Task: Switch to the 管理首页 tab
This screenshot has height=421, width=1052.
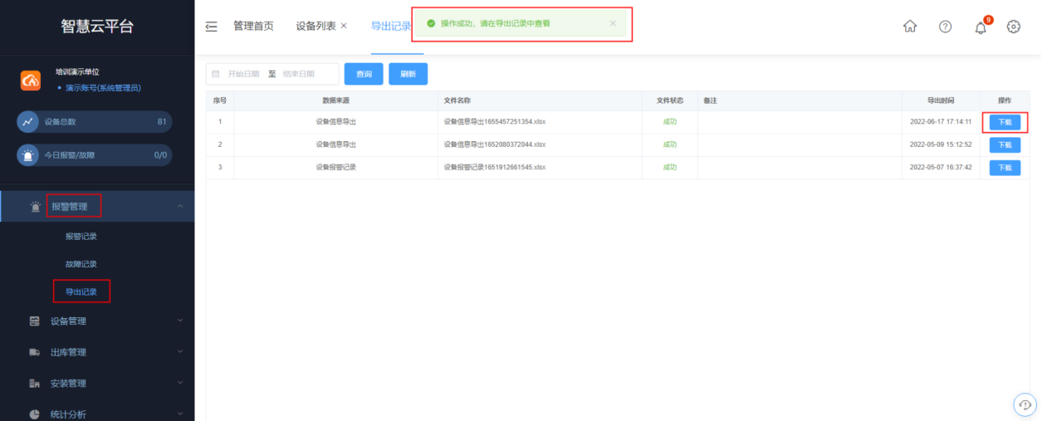Action: point(253,26)
